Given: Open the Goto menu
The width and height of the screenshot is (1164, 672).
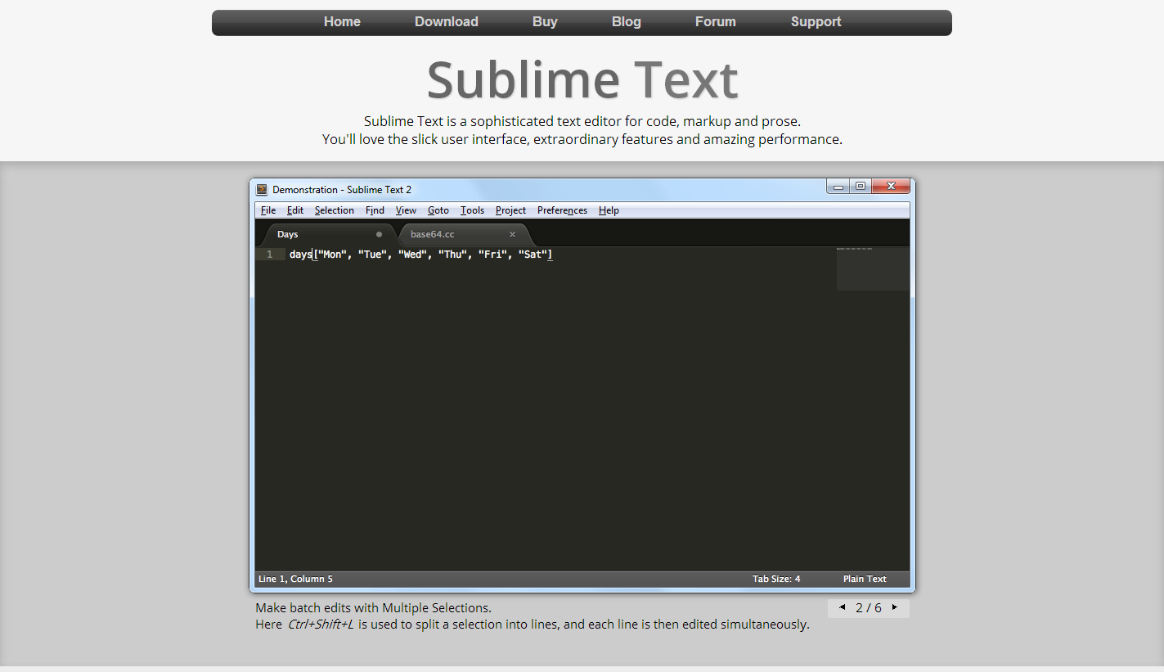Looking at the screenshot, I should click(x=438, y=210).
